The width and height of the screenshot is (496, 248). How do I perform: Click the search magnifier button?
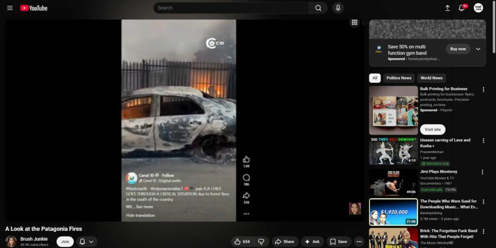[x=318, y=8]
